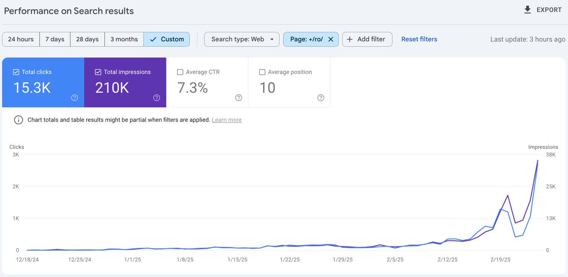568x277 pixels.
Task: Uncheck the Total clicks checkbox
Action: tap(16, 72)
